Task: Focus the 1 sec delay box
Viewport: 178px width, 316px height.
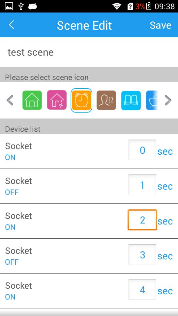Action: (x=142, y=185)
